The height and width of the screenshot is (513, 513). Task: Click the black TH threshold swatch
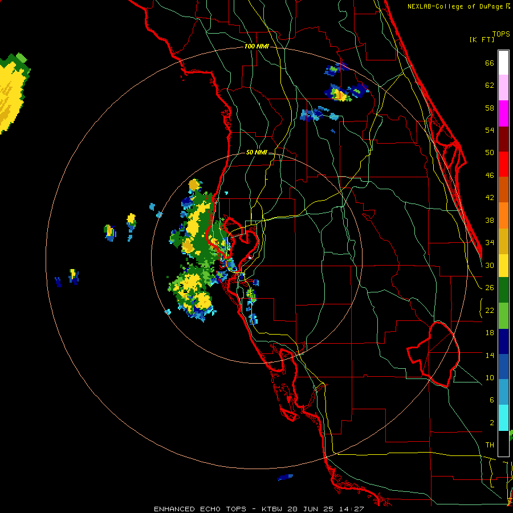tap(503, 443)
